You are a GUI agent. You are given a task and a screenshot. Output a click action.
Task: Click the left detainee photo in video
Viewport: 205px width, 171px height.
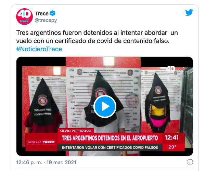click(44, 99)
